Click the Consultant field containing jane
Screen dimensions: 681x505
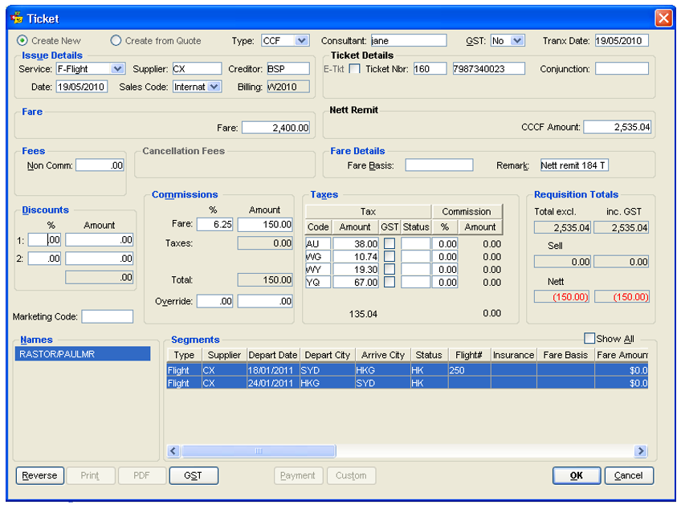coord(409,40)
